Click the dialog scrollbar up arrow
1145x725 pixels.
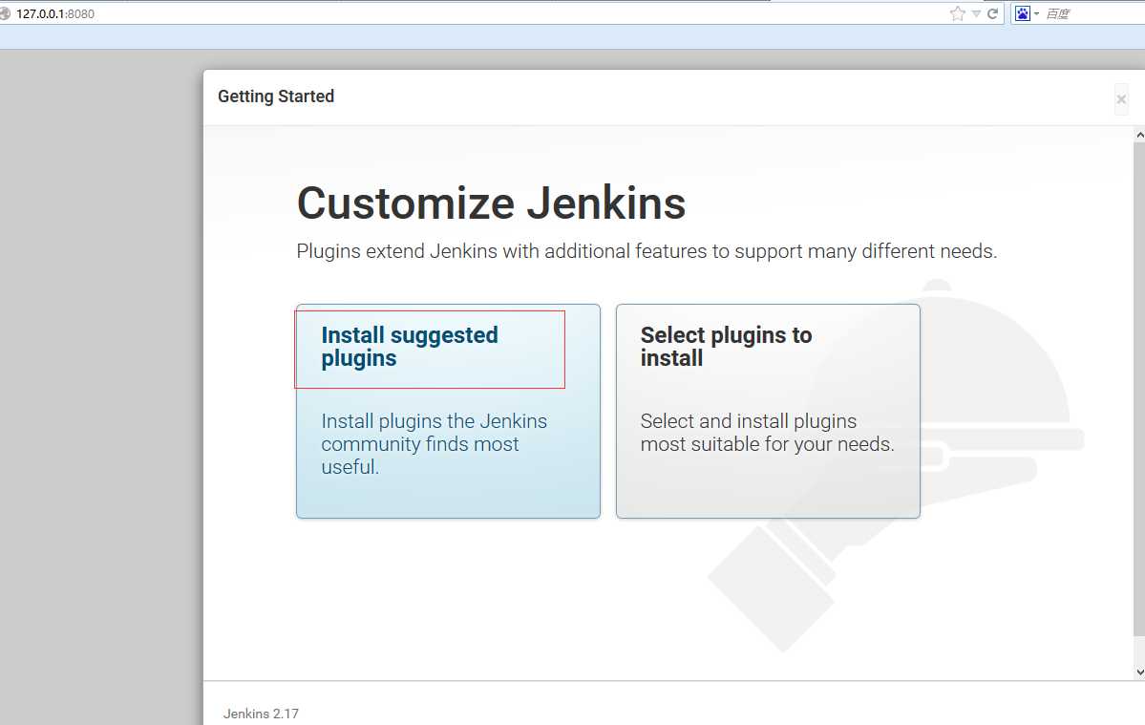[1139, 135]
